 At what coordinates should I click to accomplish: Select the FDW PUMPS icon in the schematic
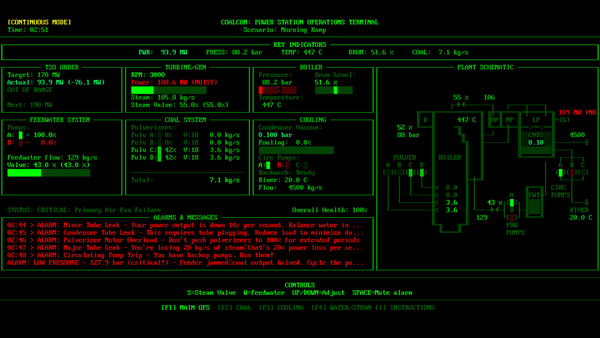(x=511, y=215)
